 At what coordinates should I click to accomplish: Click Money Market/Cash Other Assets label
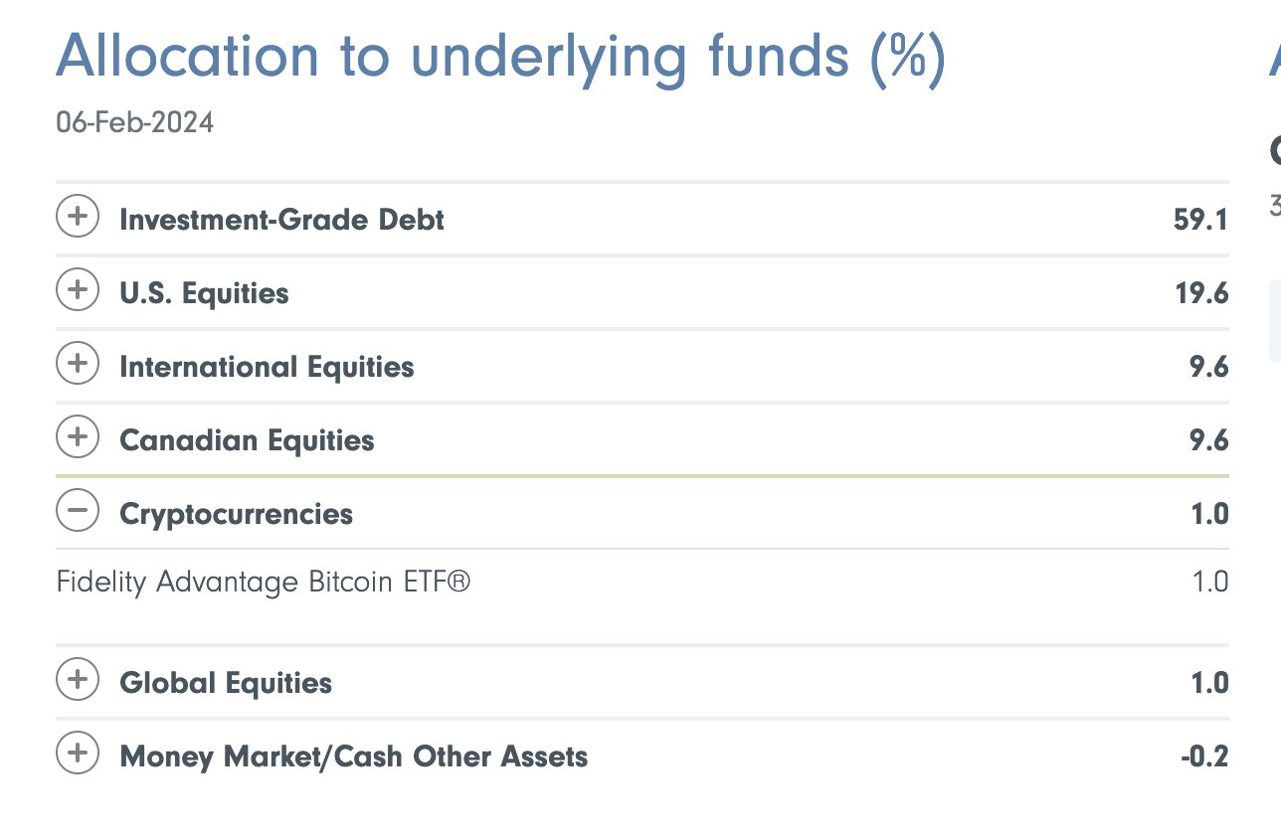pos(353,756)
